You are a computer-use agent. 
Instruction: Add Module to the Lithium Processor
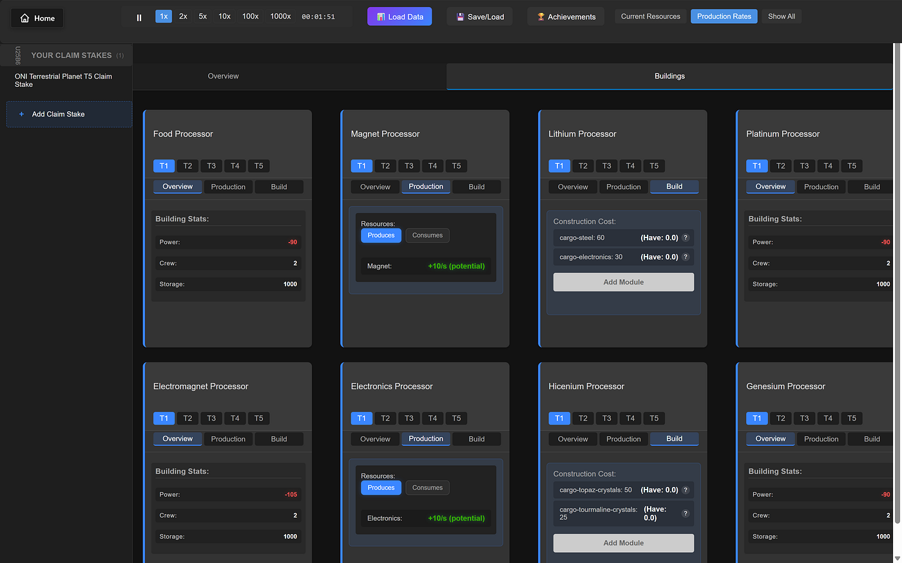[623, 282]
